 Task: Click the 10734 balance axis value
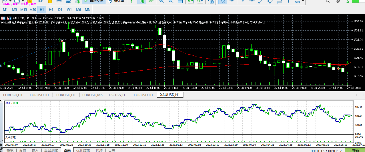(x=358, y=107)
